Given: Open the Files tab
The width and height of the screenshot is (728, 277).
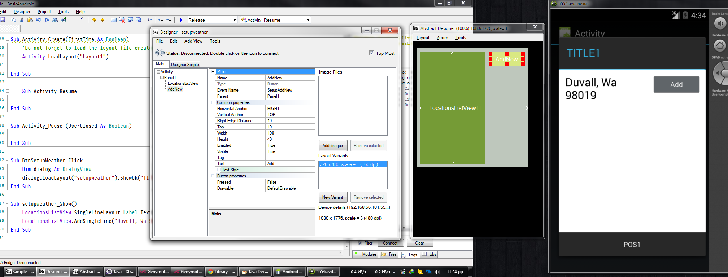Looking at the screenshot, I should pyautogui.click(x=389, y=254).
